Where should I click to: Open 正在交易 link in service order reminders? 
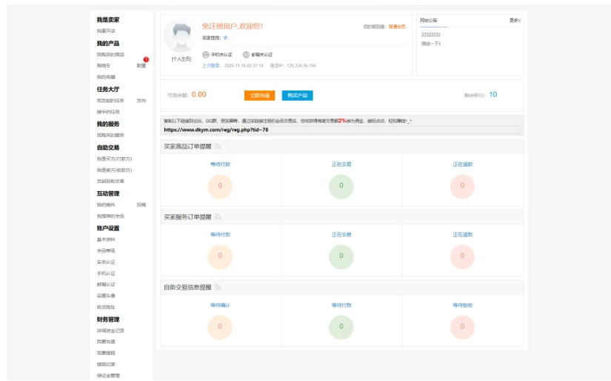click(341, 235)
